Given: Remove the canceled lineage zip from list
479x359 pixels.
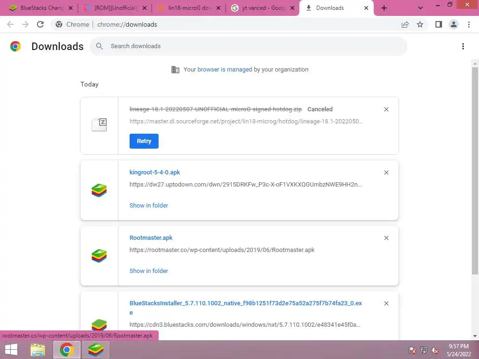Looking at the screenshot, I should [x=386, y=109].
